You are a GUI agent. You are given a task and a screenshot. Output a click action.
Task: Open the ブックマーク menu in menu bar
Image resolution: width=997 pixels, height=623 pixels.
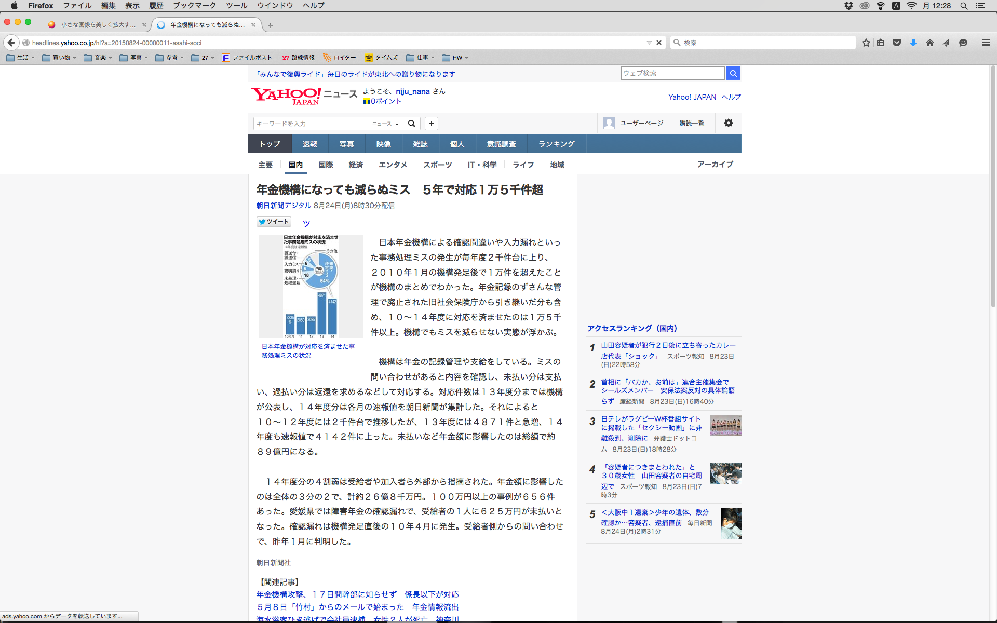point(194,6)
